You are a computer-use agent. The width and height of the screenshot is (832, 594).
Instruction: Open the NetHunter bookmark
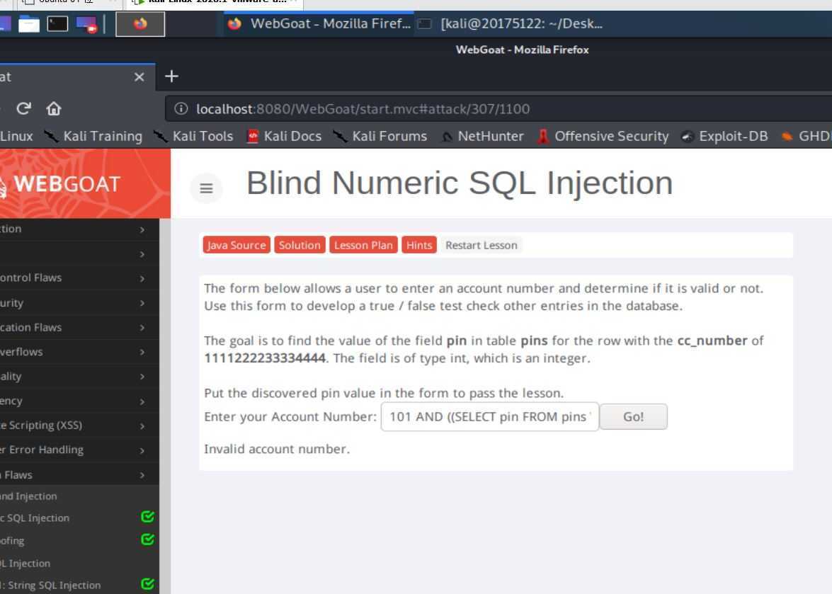pos(482,137)
